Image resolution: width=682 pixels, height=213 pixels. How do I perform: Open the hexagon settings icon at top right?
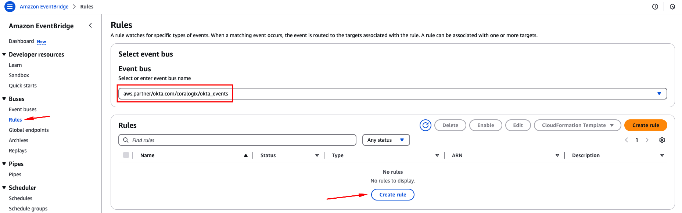[672, 7]
